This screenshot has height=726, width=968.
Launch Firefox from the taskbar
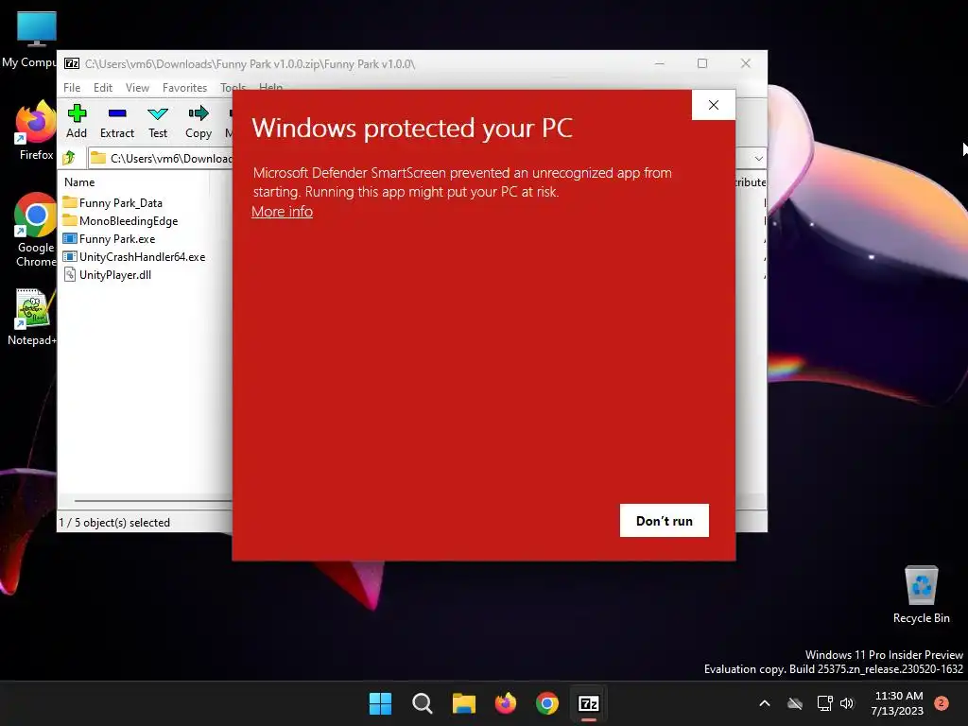click(506, 703)
